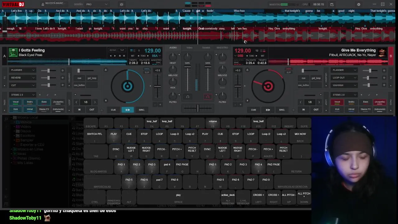Click deck A album art thumbnail
Image resolution: width=398 pixels, height=224 pixels.
(x=13, y=52)
